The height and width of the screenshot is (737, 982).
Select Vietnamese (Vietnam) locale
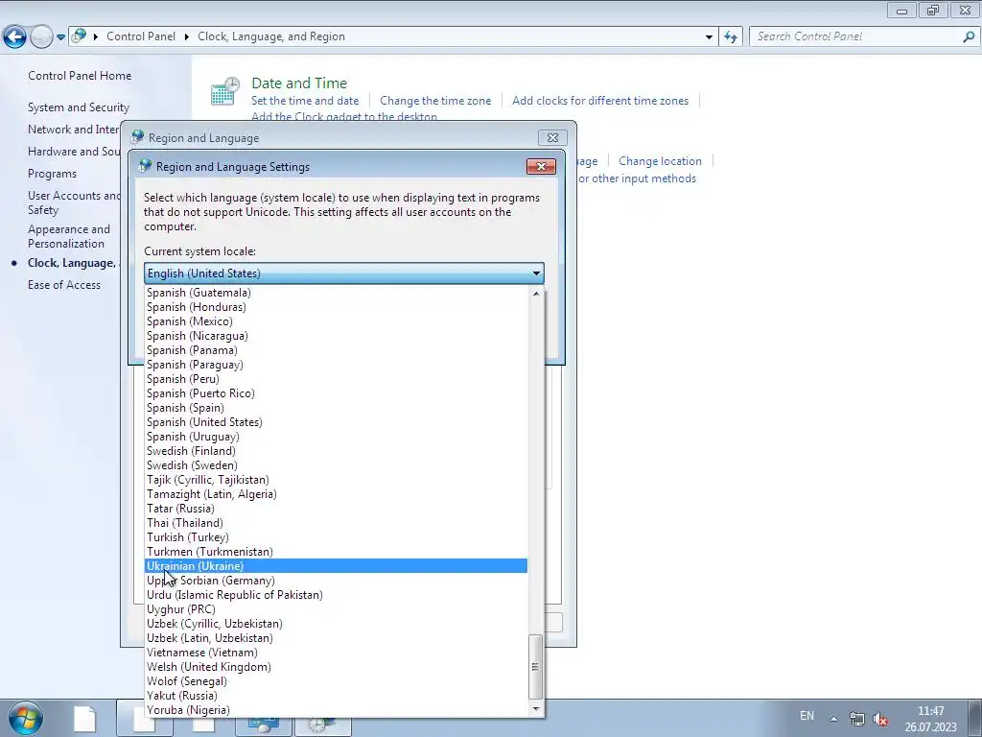337,653
